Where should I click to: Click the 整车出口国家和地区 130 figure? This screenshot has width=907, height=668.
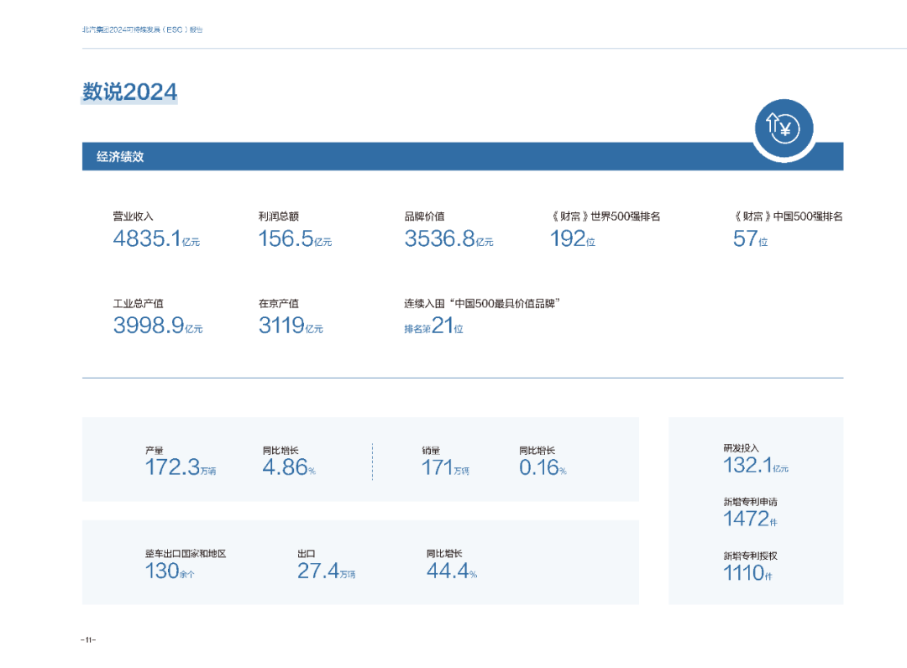(x=170, y=571)
